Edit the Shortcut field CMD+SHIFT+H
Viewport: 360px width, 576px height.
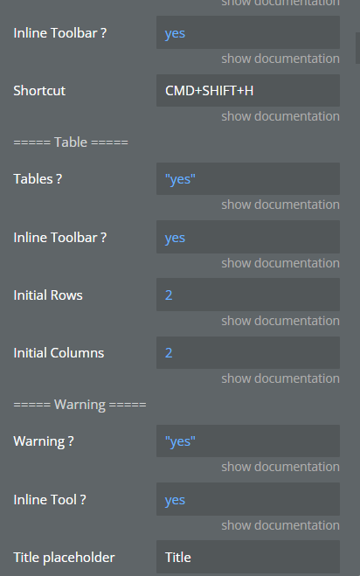coord(248,91)
